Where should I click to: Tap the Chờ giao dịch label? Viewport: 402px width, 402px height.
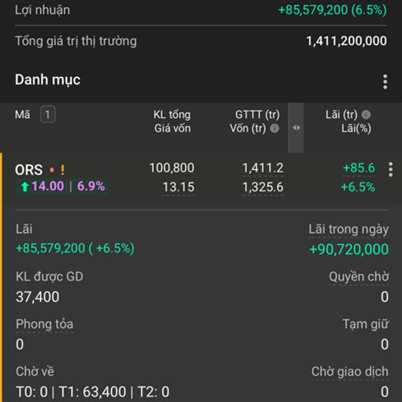click(x=350, y=371)
